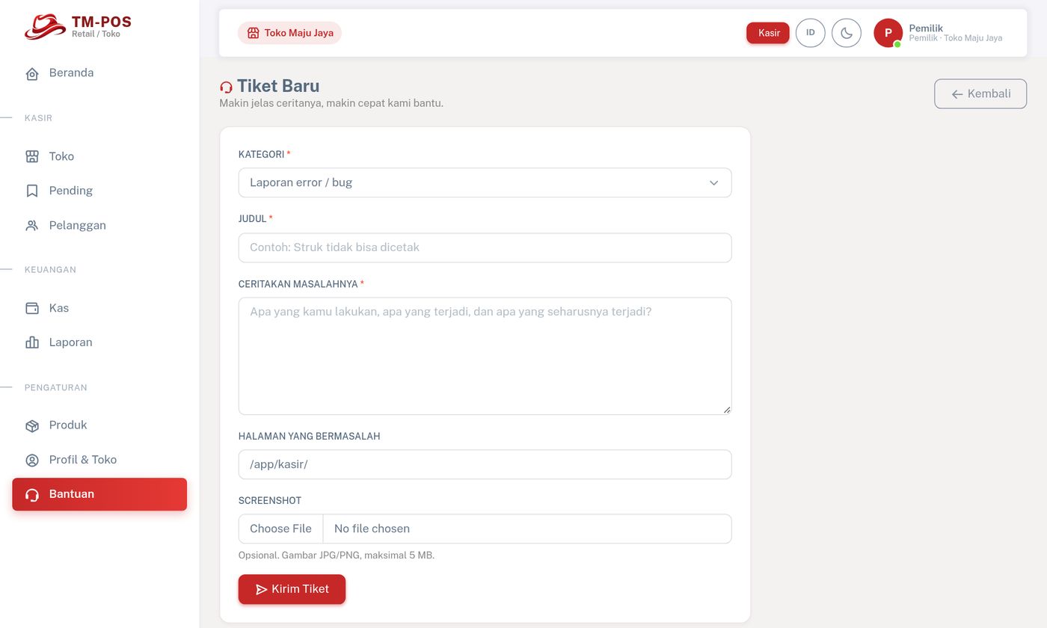
Task: Click the "Opsional. Gambar JPG/PNG" hint text
Action: 336,555
